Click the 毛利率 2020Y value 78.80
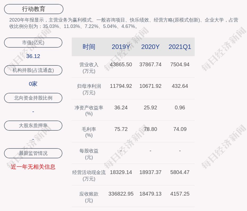This screenshot has height=211, width=247. (x=150, y=129)
